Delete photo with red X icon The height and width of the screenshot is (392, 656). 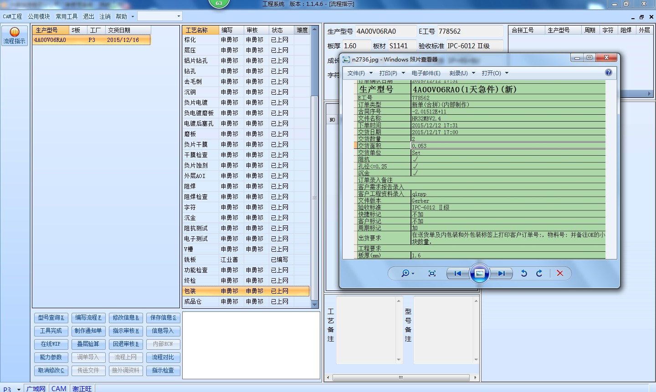tap(560, 273)
